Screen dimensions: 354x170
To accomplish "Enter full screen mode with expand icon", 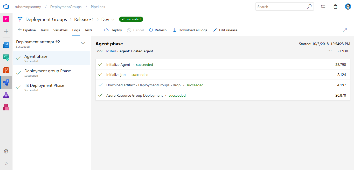I will point(345,30).
